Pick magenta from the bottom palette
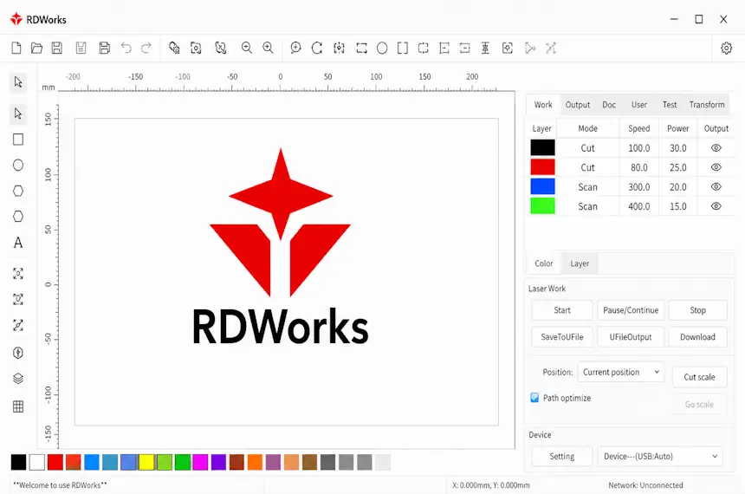 coord(200,462)
